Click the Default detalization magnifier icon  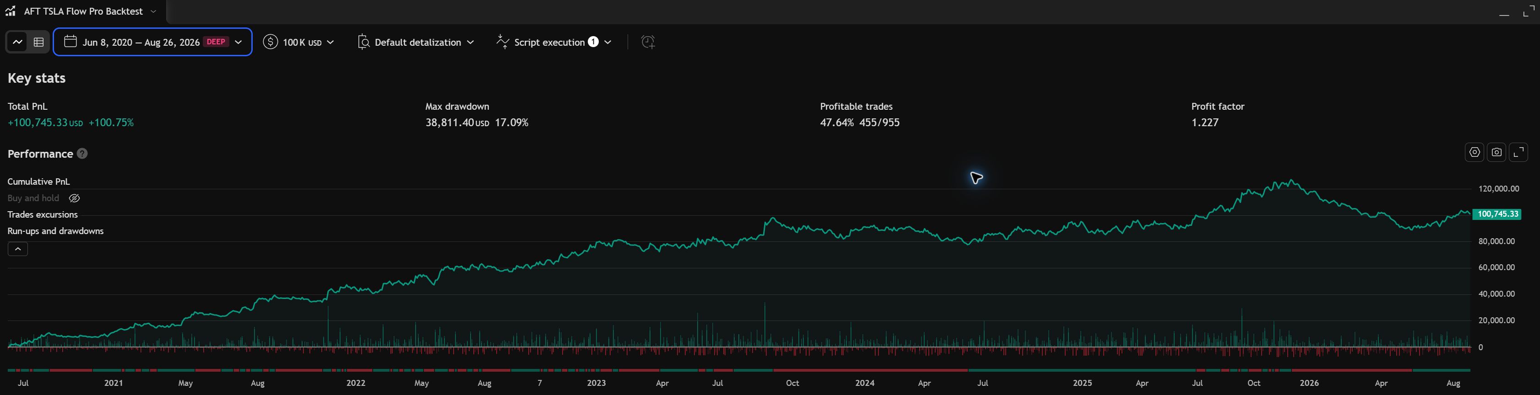click(x=363, y=42)
